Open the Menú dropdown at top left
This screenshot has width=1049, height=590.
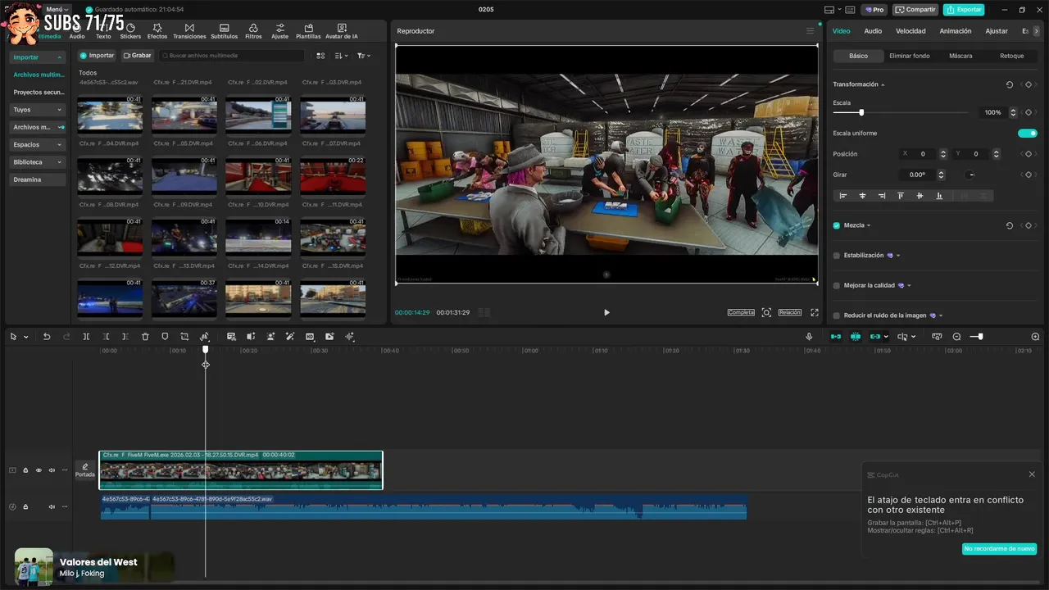point(57,9)
